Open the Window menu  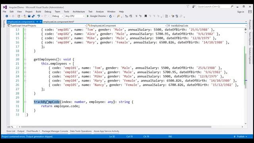tap(111, 12)
